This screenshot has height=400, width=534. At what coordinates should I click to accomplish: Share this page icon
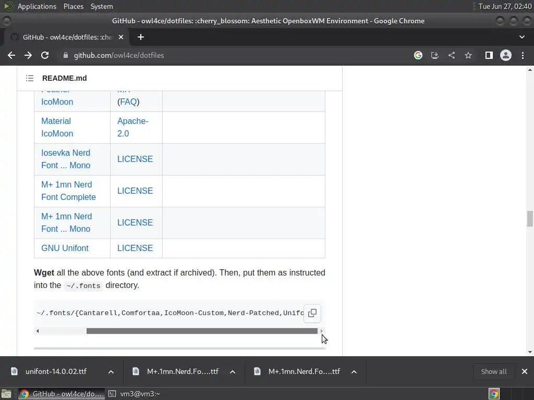coord(452,55)
